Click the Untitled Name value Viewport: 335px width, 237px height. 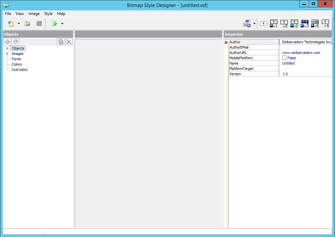288,63
